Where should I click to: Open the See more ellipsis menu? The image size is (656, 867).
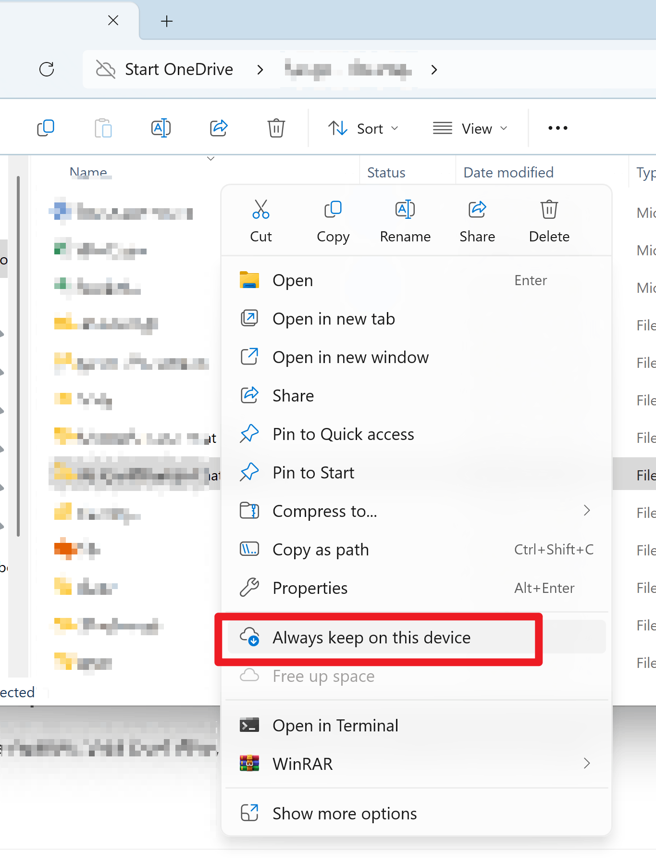coord(558,128)
